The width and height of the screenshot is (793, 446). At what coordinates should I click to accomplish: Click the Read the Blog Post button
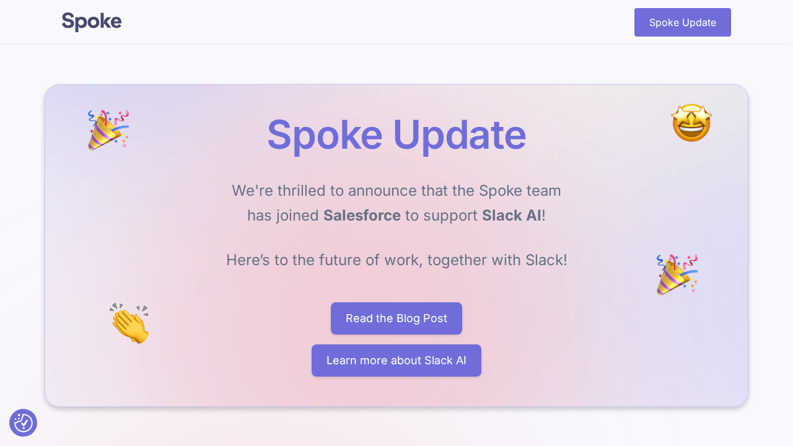[396, 318]
